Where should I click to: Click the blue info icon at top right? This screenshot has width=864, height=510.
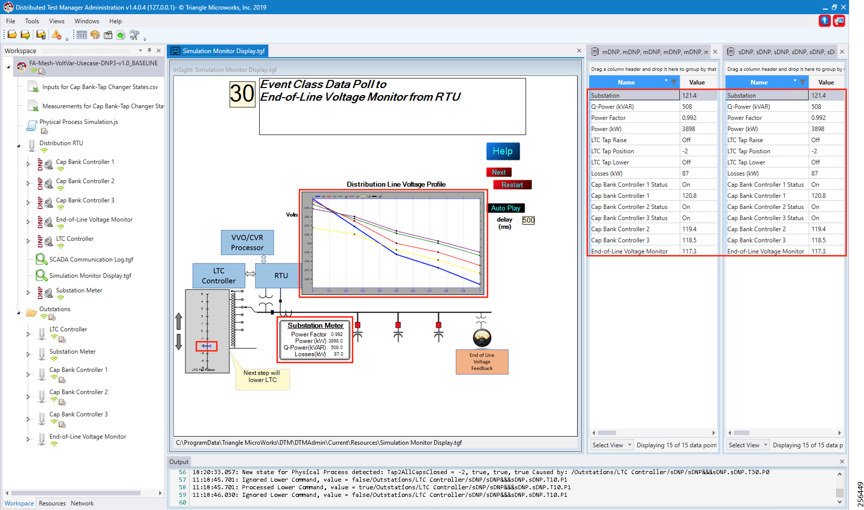point(825,21)
